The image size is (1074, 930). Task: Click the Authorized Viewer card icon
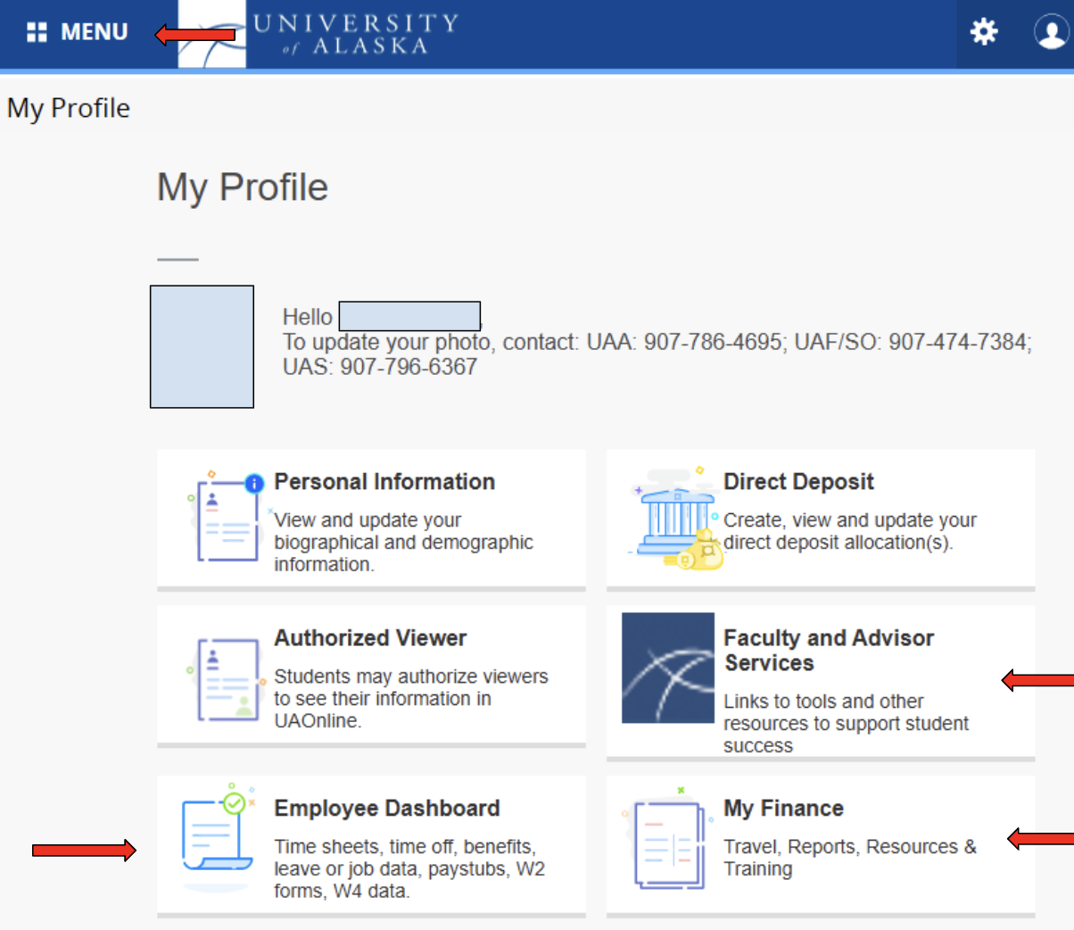(227, 678)
